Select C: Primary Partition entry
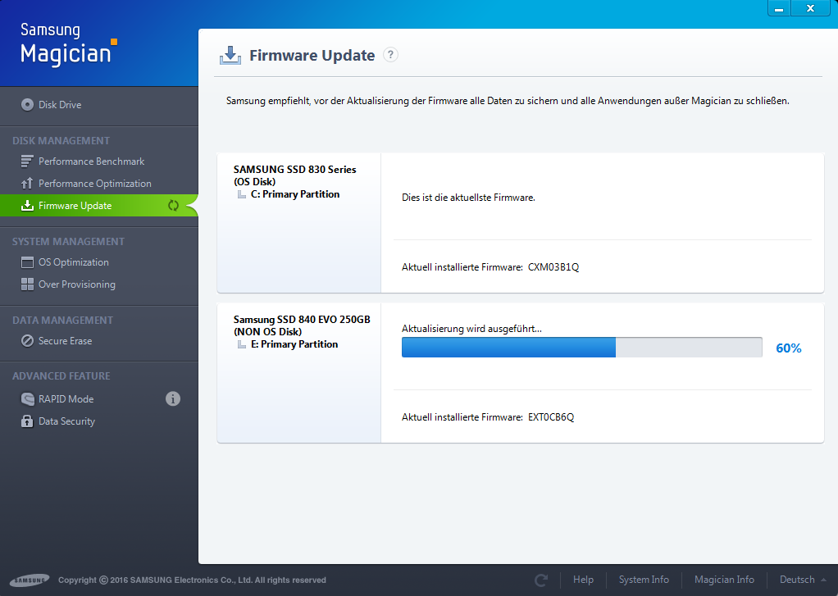838x596 pixels. click(x=295, y=194)
